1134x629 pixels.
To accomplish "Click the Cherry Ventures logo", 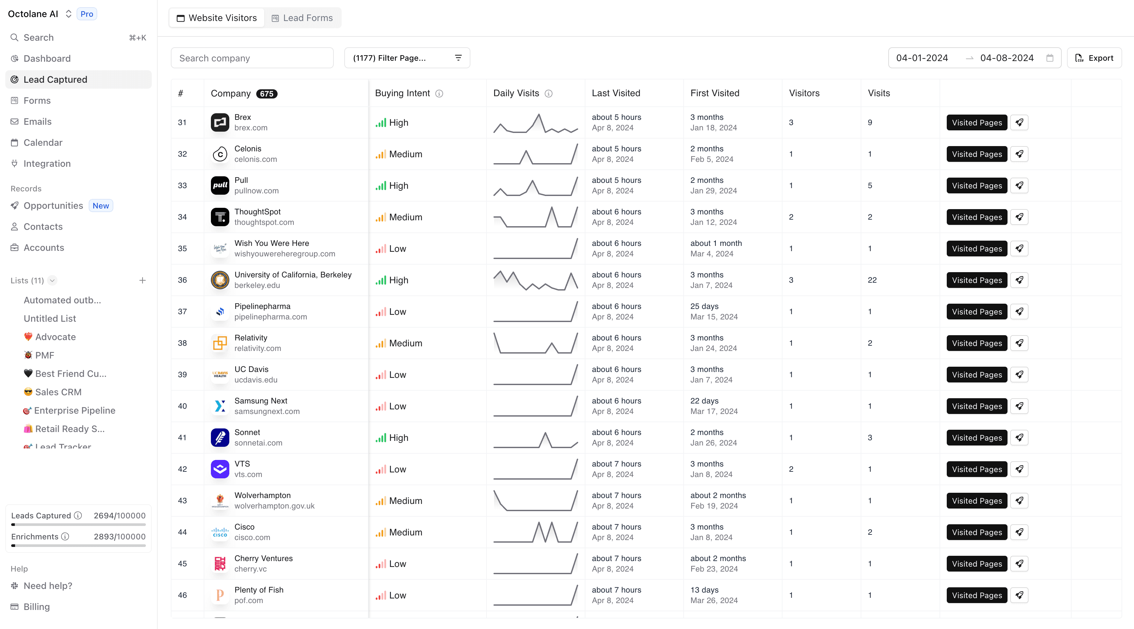I will tap(220, 563).
